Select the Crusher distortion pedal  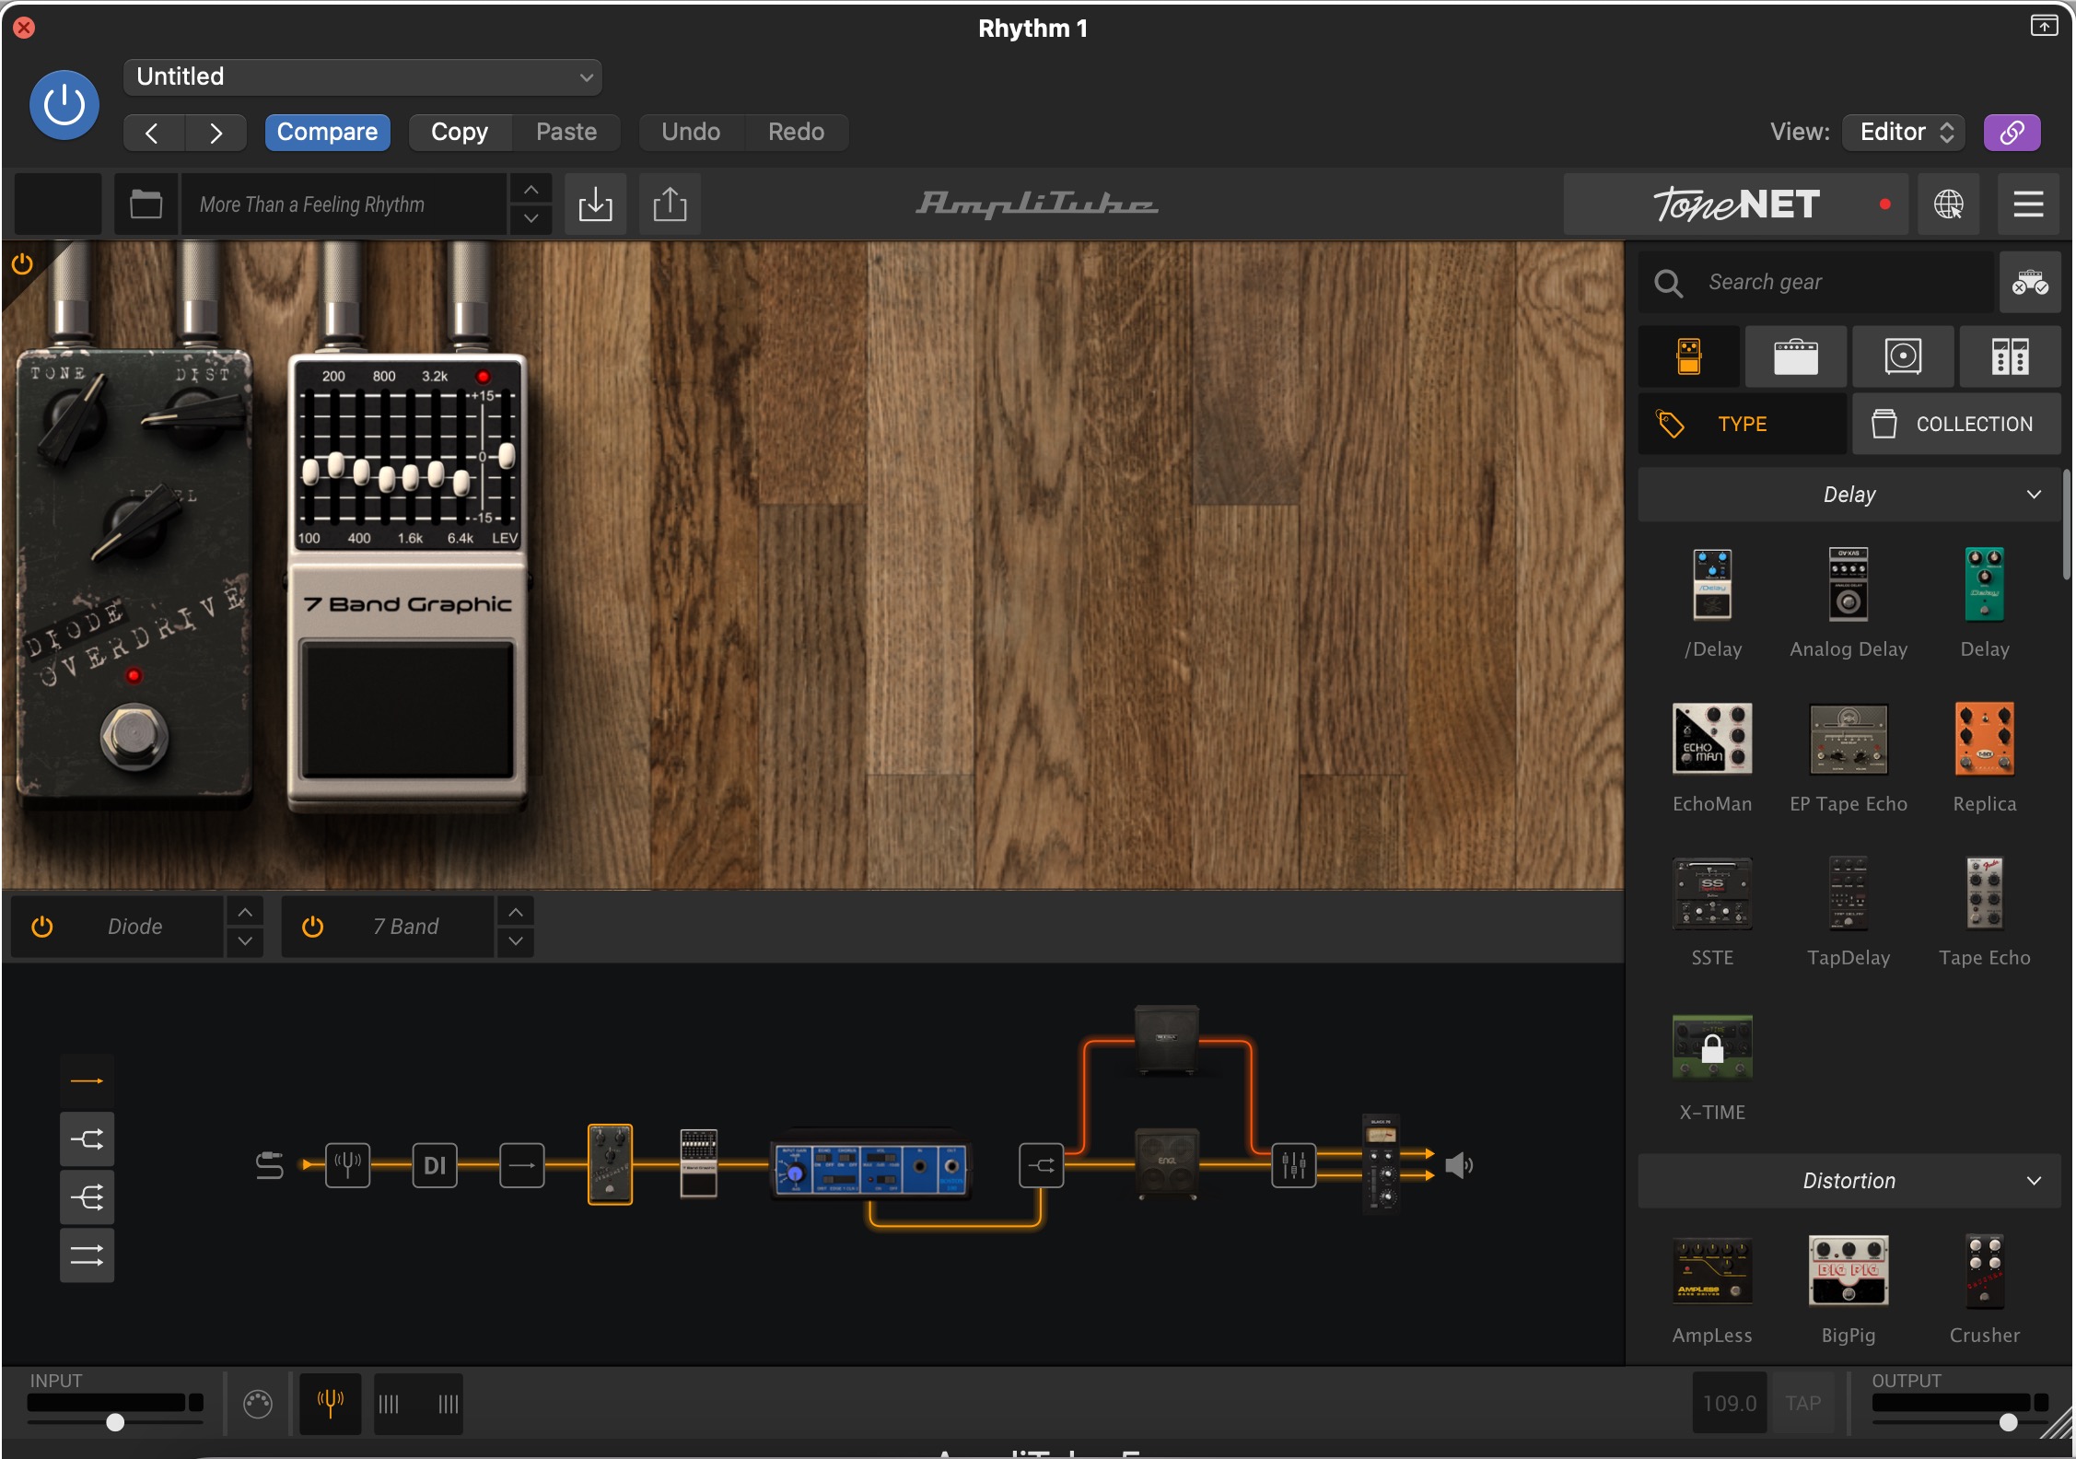[1984, 1271]
